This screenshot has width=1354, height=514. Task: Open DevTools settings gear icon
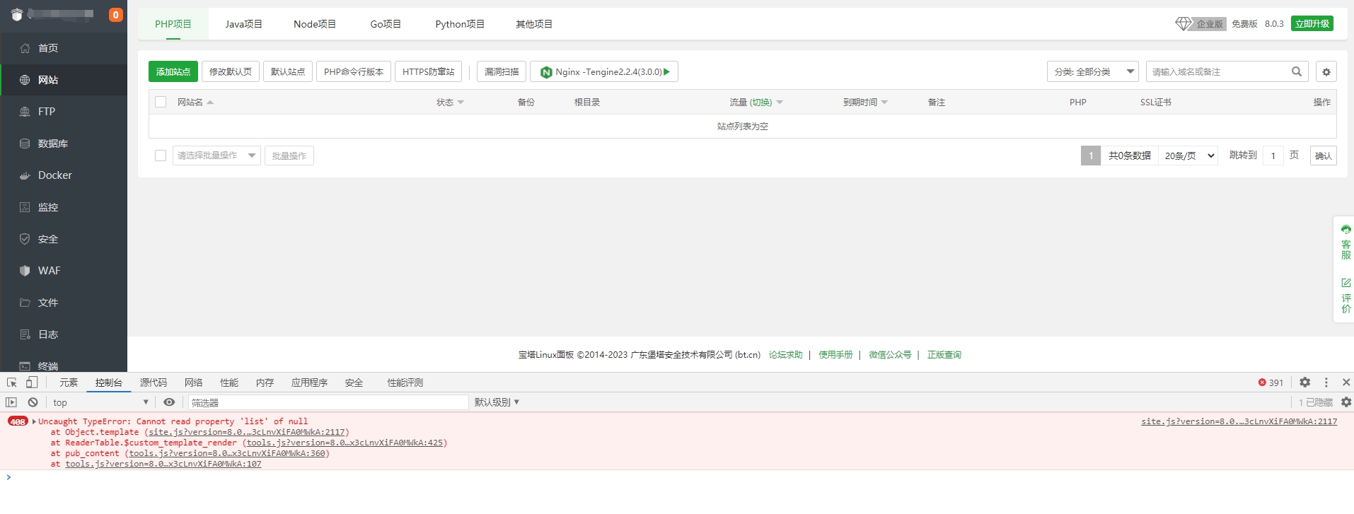1305,382
